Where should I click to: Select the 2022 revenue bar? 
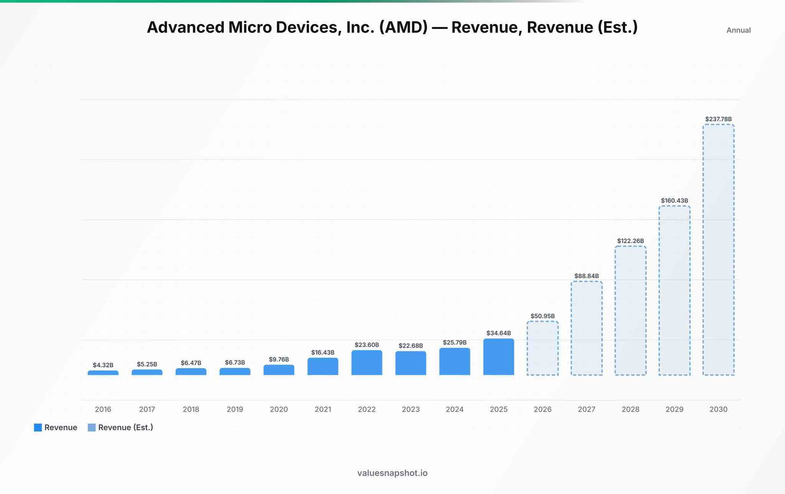point(367,363)
